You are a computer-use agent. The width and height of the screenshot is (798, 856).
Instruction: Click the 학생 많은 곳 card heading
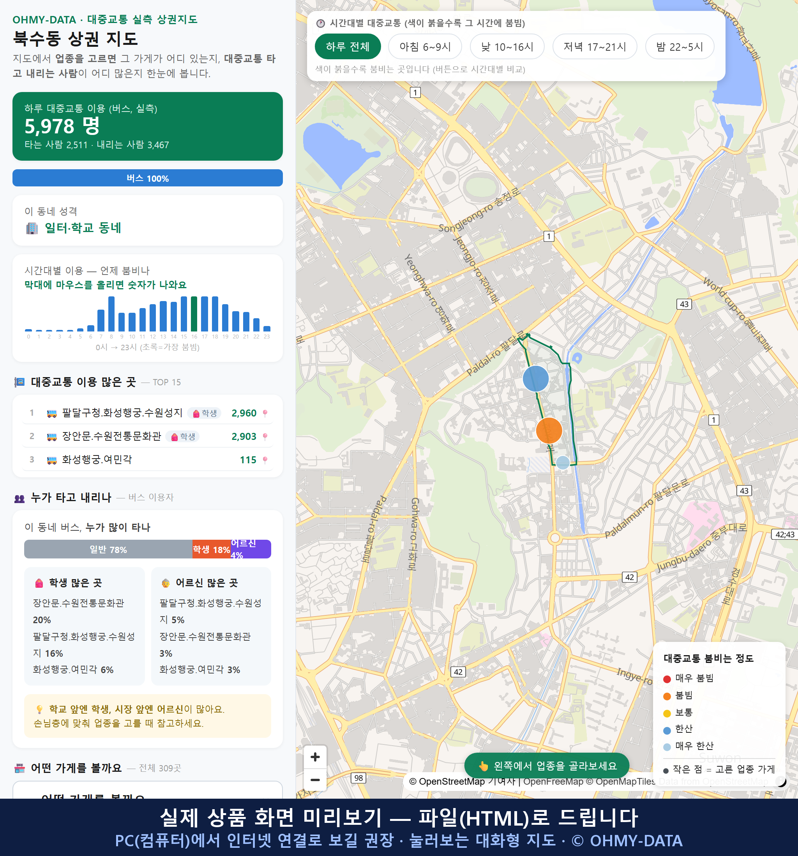(75, 583)
